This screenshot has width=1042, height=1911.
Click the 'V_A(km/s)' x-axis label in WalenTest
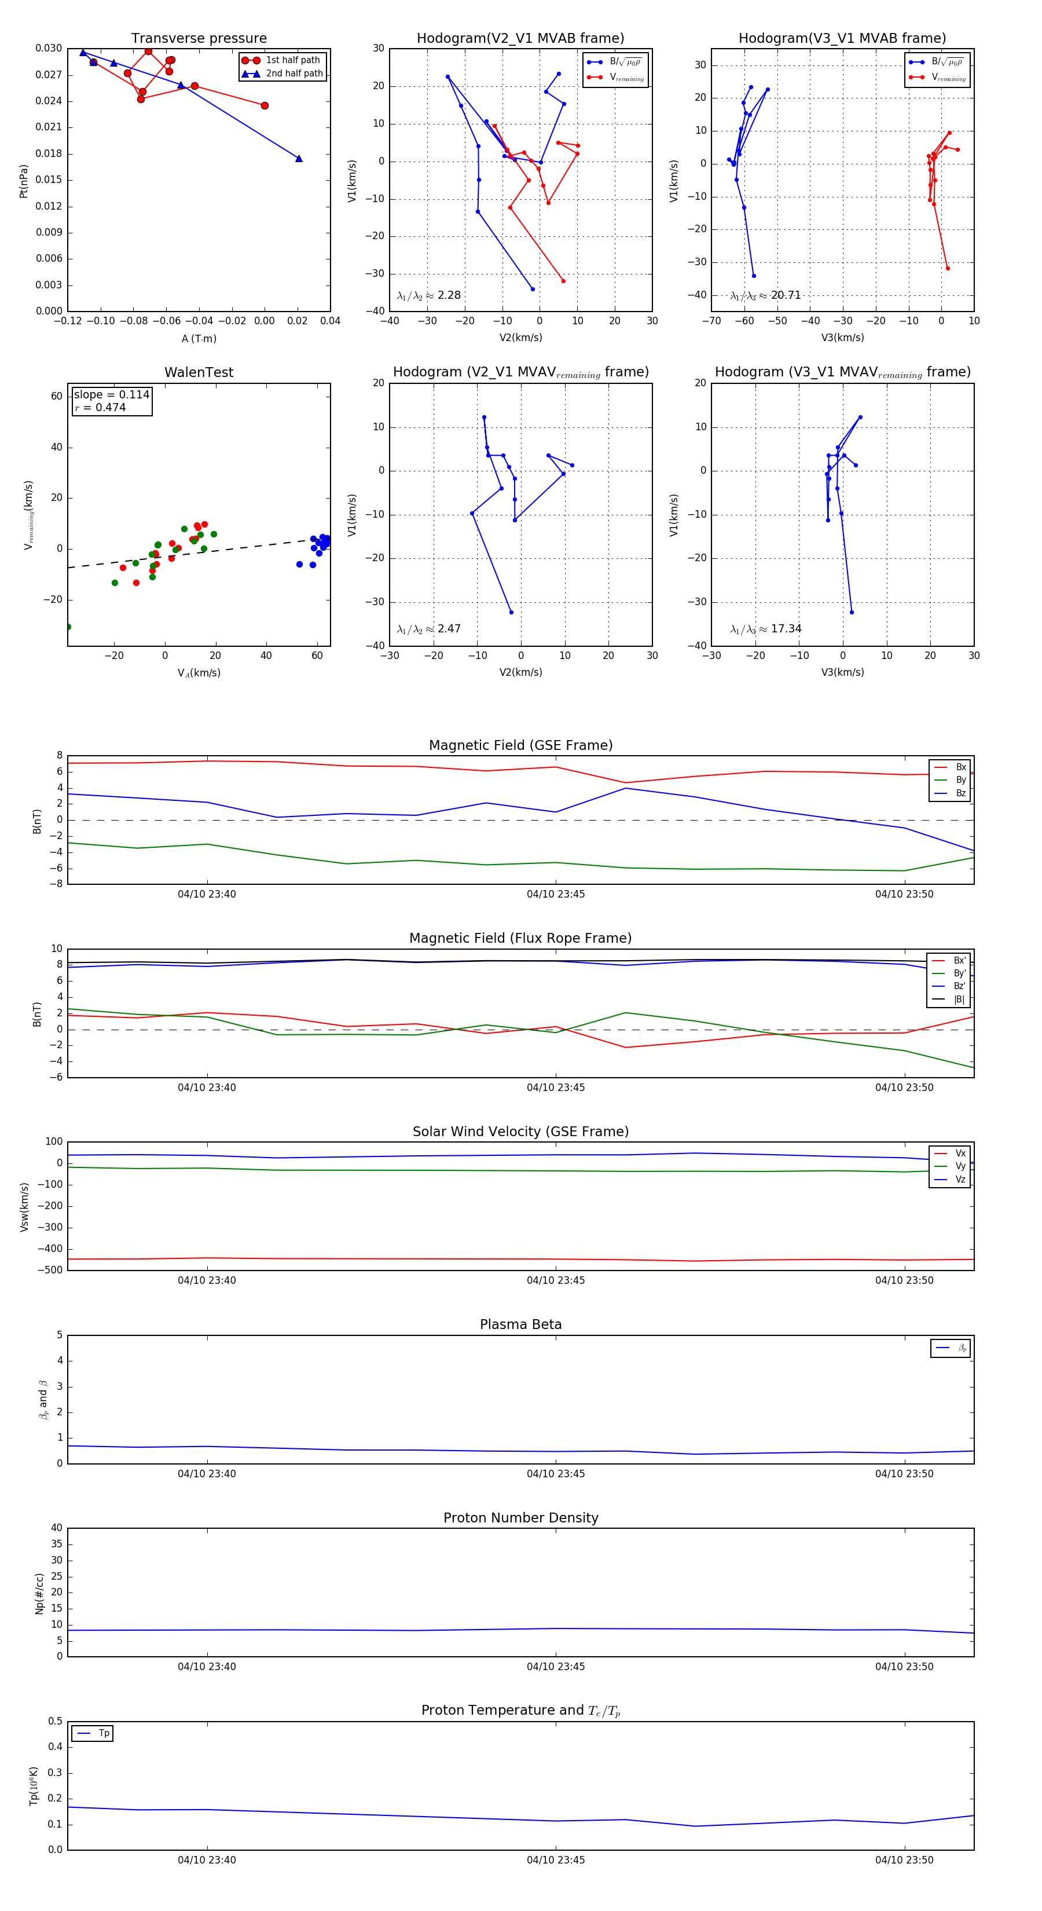coord(199,673)
